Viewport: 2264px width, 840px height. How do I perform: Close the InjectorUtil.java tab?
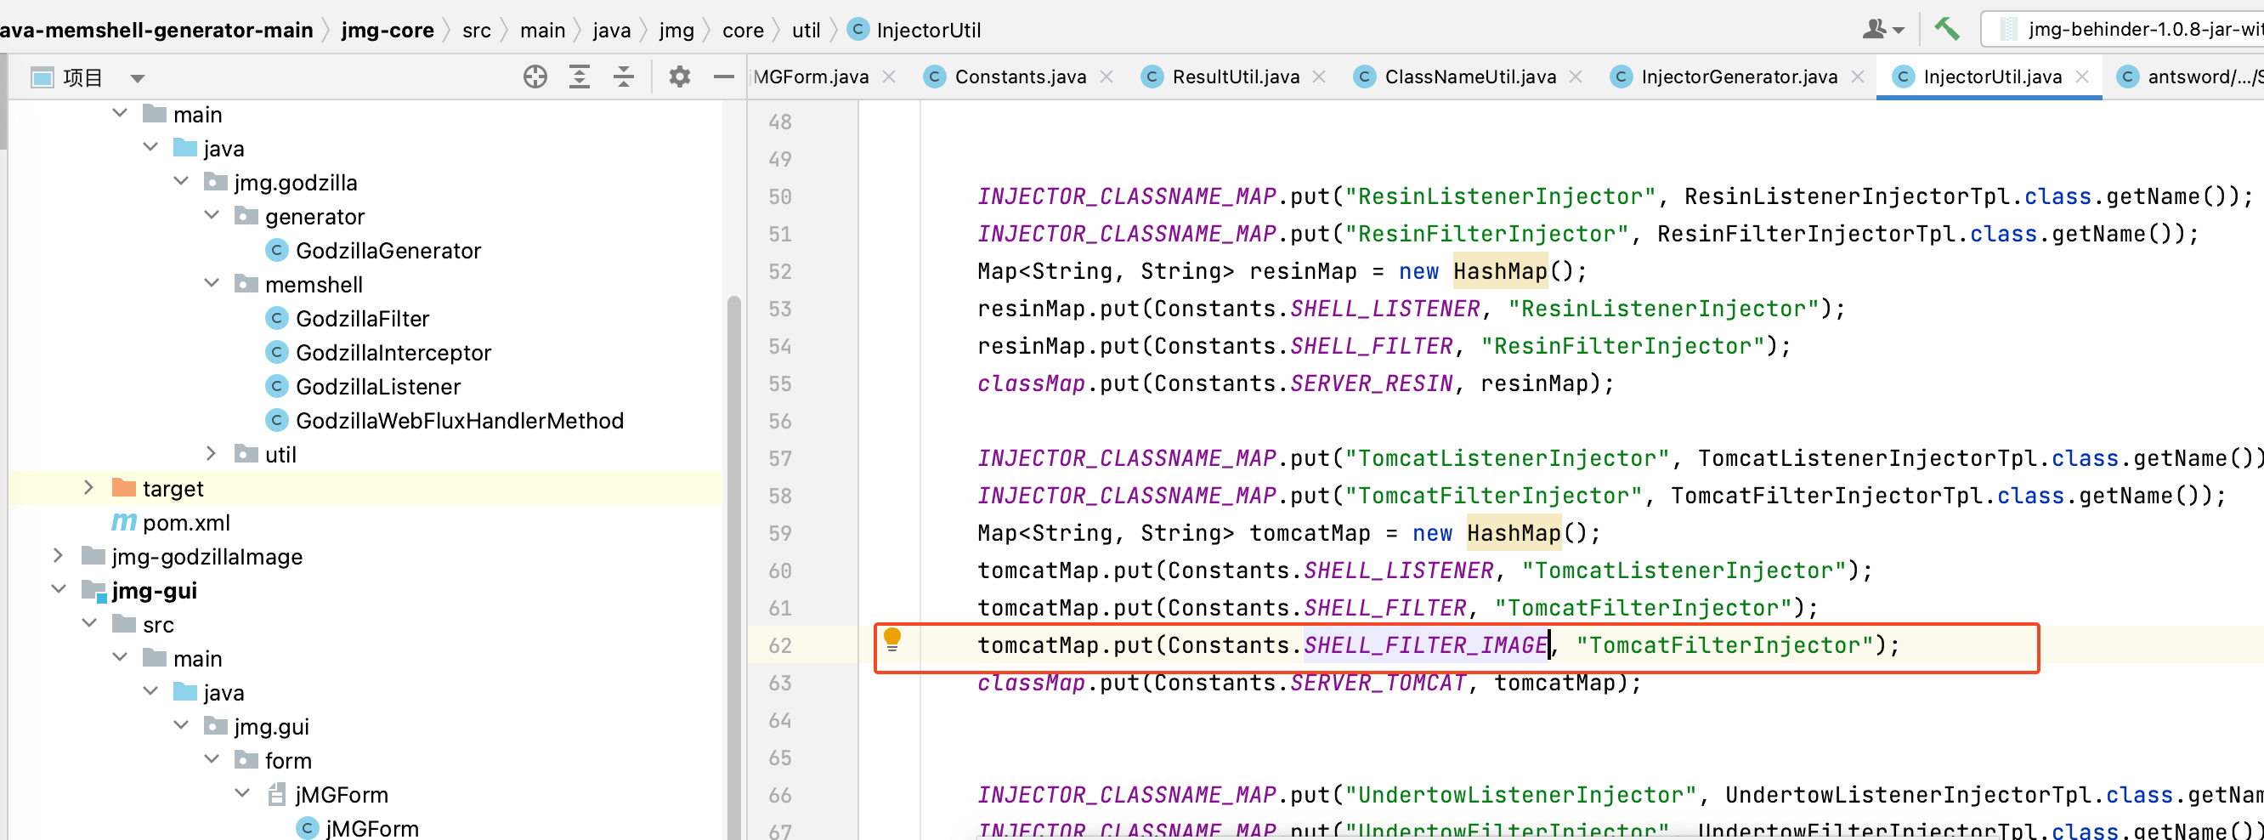pos(2082,77)
